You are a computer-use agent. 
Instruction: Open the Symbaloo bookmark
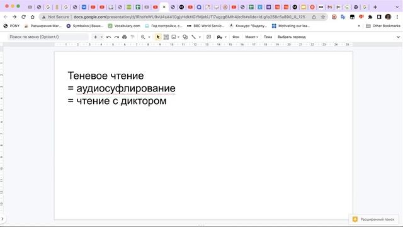point(84,26)
